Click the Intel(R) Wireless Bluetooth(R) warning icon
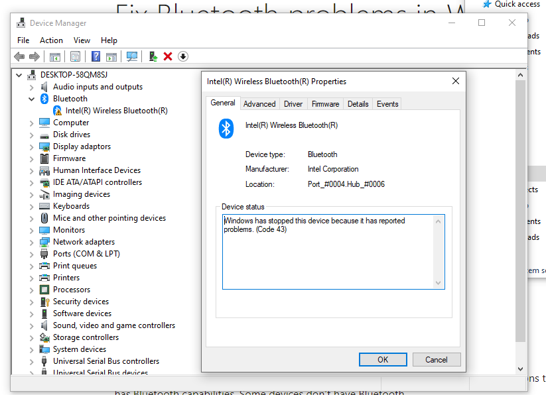The width and height of the screenshot is (546, 395). [58, 111]
